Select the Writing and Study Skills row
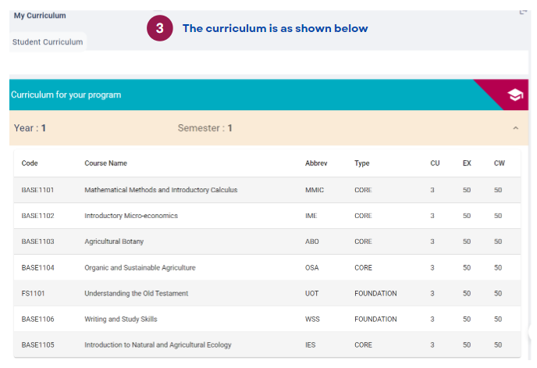The height and width of the screenshot is (368, 537). [267, 320]
